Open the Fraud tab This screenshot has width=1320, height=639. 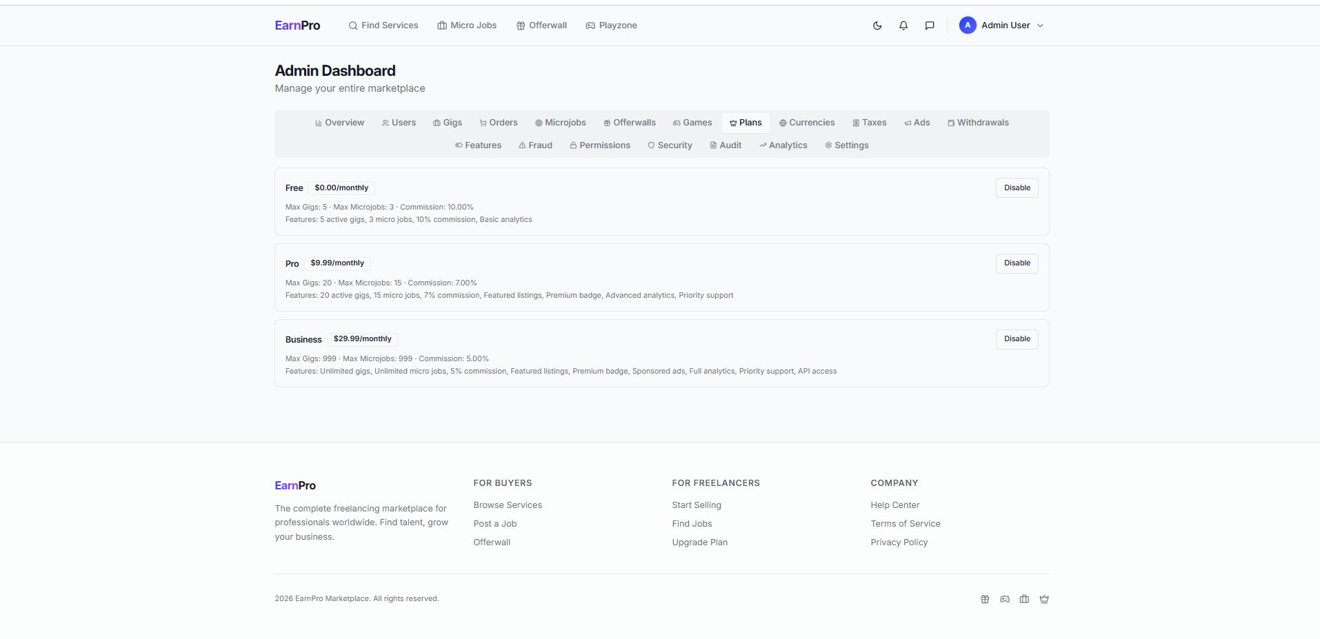536,145
